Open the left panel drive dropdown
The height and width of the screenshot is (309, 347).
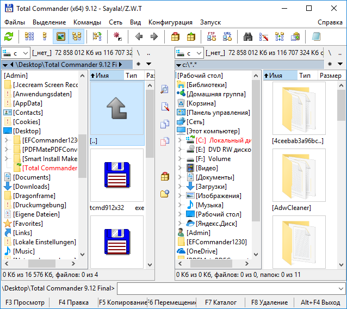pyautogui.click(x=15, y=53)
